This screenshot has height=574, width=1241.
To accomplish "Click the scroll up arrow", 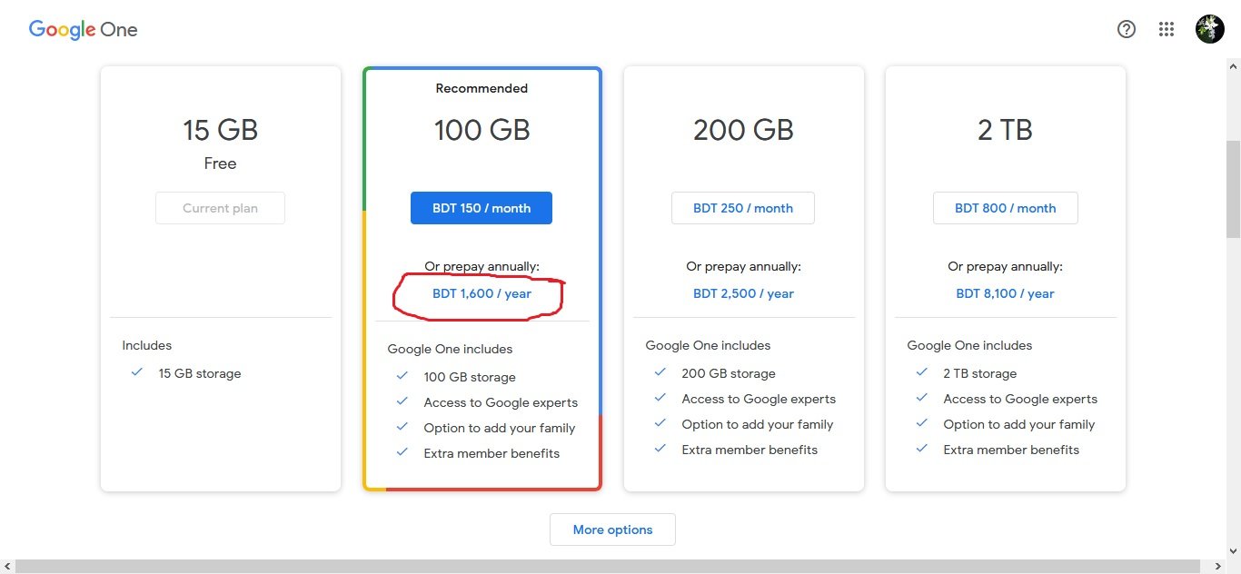I will [1233, 66].
